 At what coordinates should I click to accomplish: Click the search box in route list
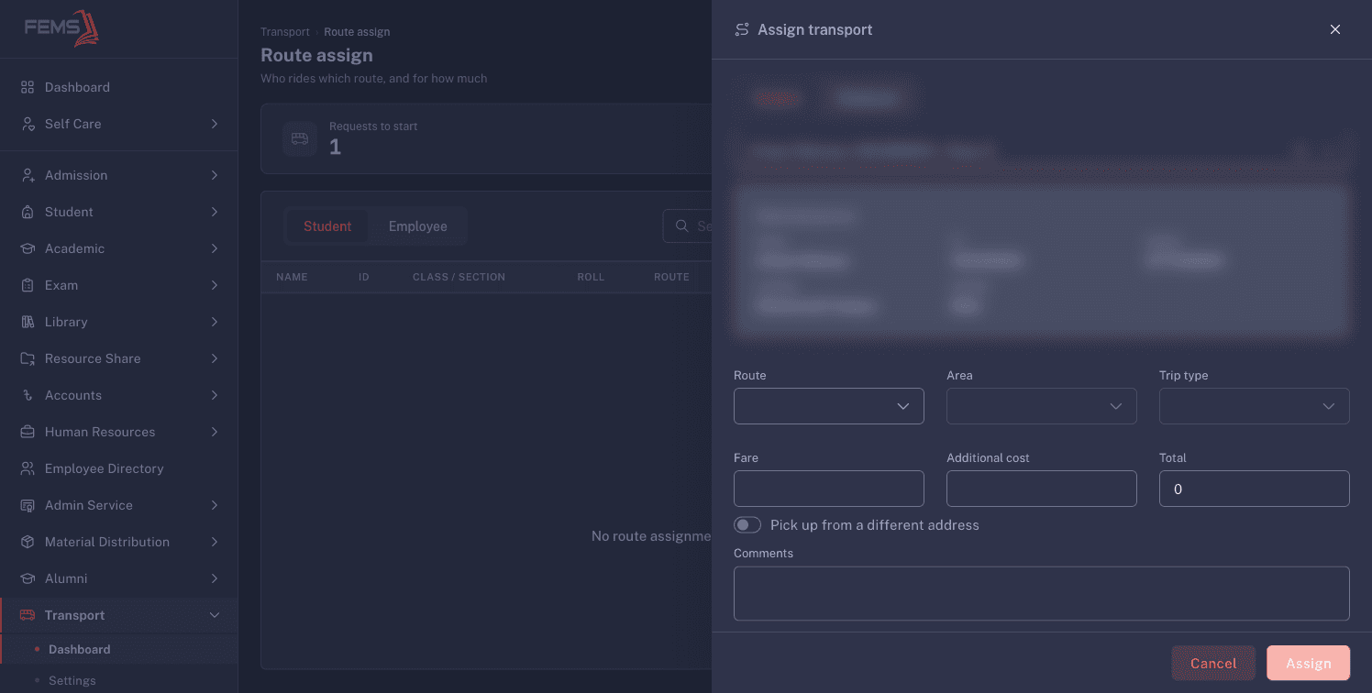688,225
